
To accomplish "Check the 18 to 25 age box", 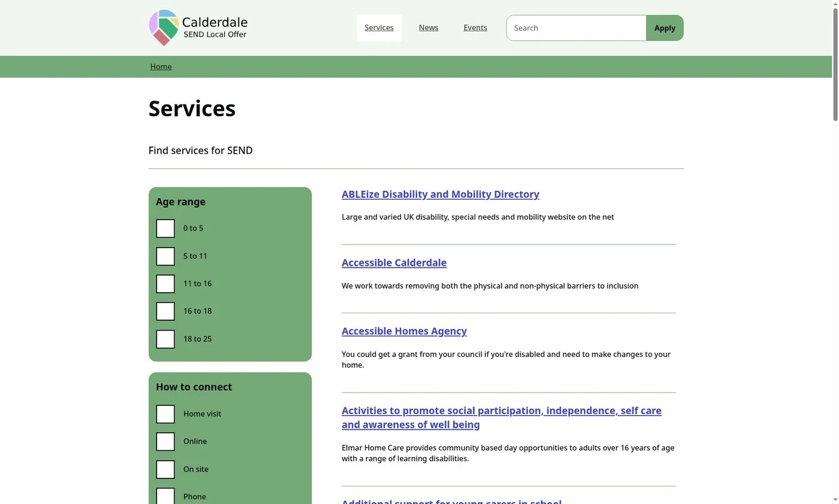I will point(165,339).
